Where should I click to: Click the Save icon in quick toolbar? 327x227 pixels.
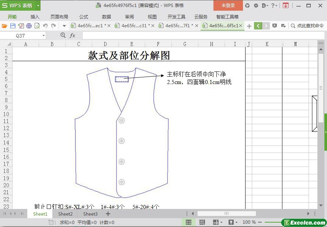point(13,26)
